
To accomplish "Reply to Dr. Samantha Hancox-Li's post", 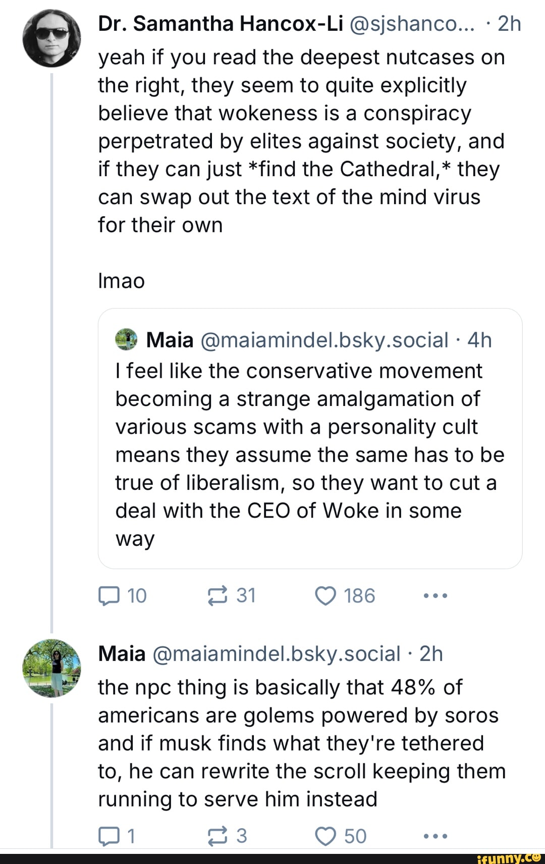I will [x=109, y=596].
